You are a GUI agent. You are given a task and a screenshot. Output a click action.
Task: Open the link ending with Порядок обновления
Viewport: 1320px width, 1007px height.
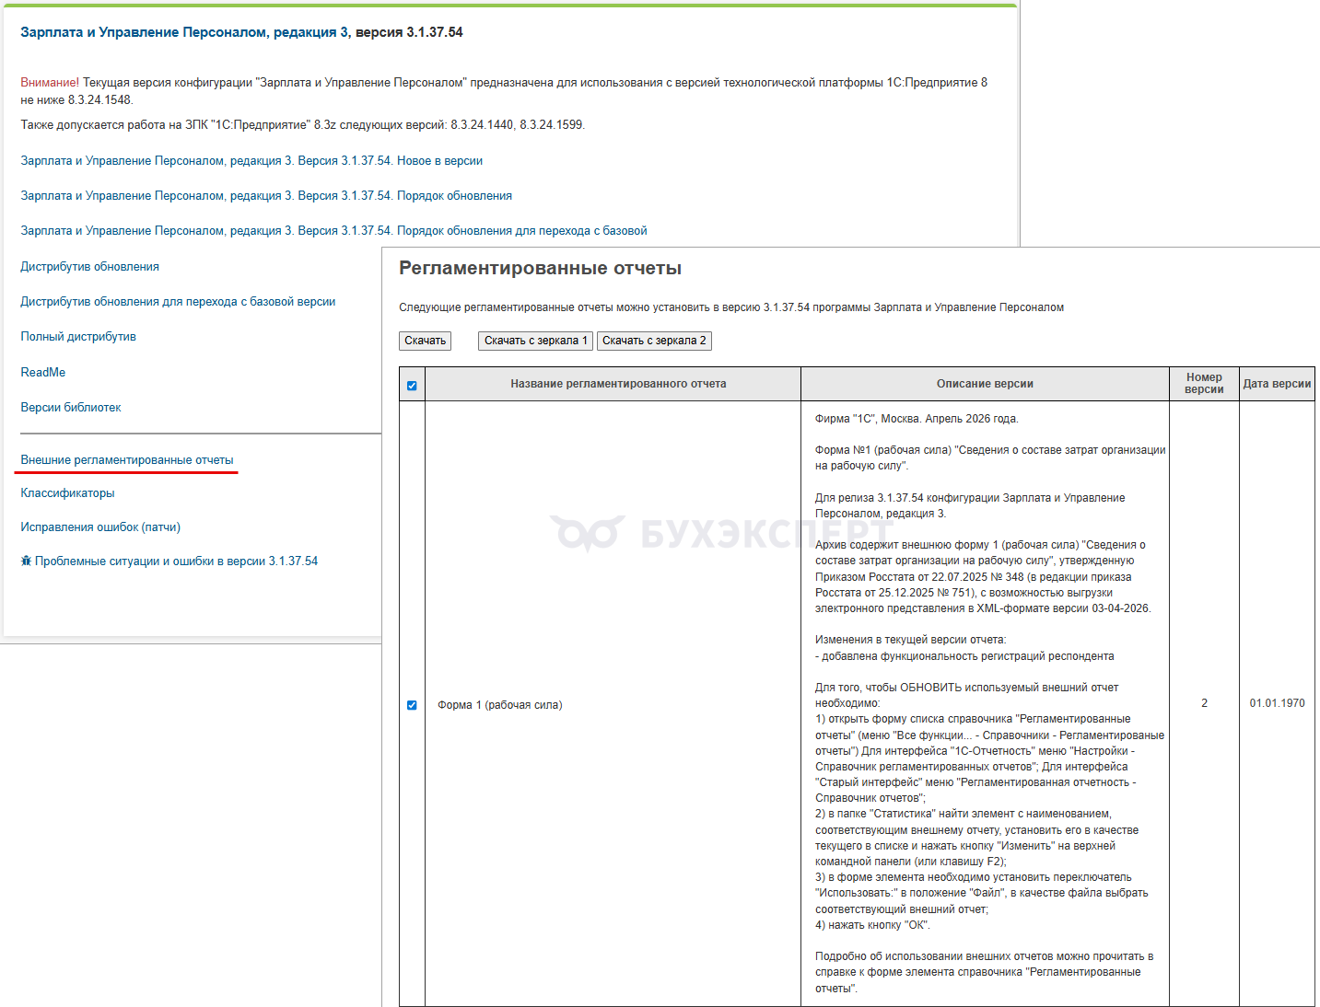pos(266,196)
